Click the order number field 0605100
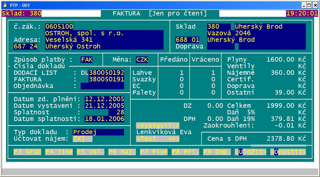This screenshot has width=320, height=177. tap(59, 27)
